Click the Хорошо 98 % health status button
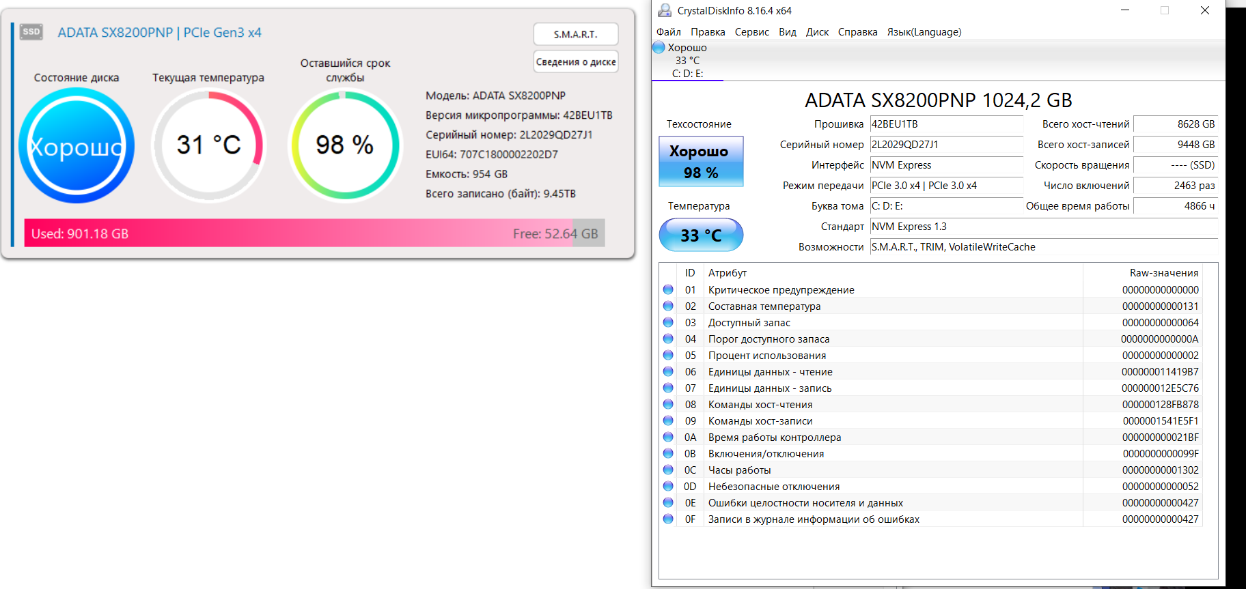Screen dimensions: 1246x589 pyautogui.click(x=701, y=162)
